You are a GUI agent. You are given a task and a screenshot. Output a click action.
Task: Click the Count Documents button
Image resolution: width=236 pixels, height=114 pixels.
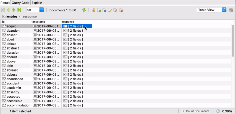196,111
